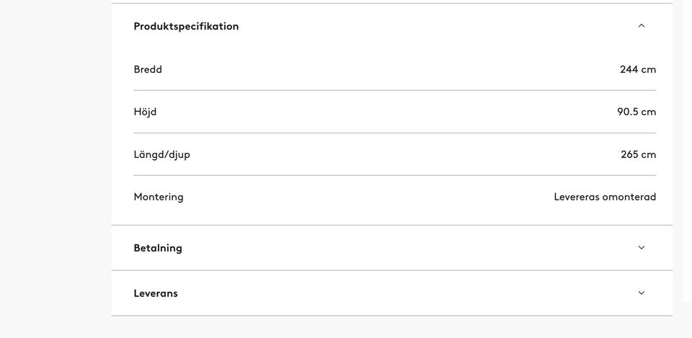
Task: Click the Längd/djup label
Action: 162,154
